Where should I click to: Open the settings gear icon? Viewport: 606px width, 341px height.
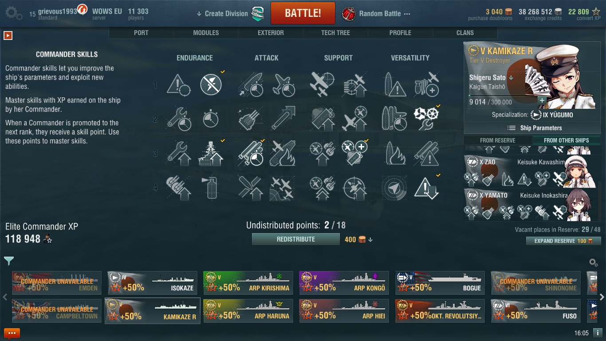click(14, 13)
